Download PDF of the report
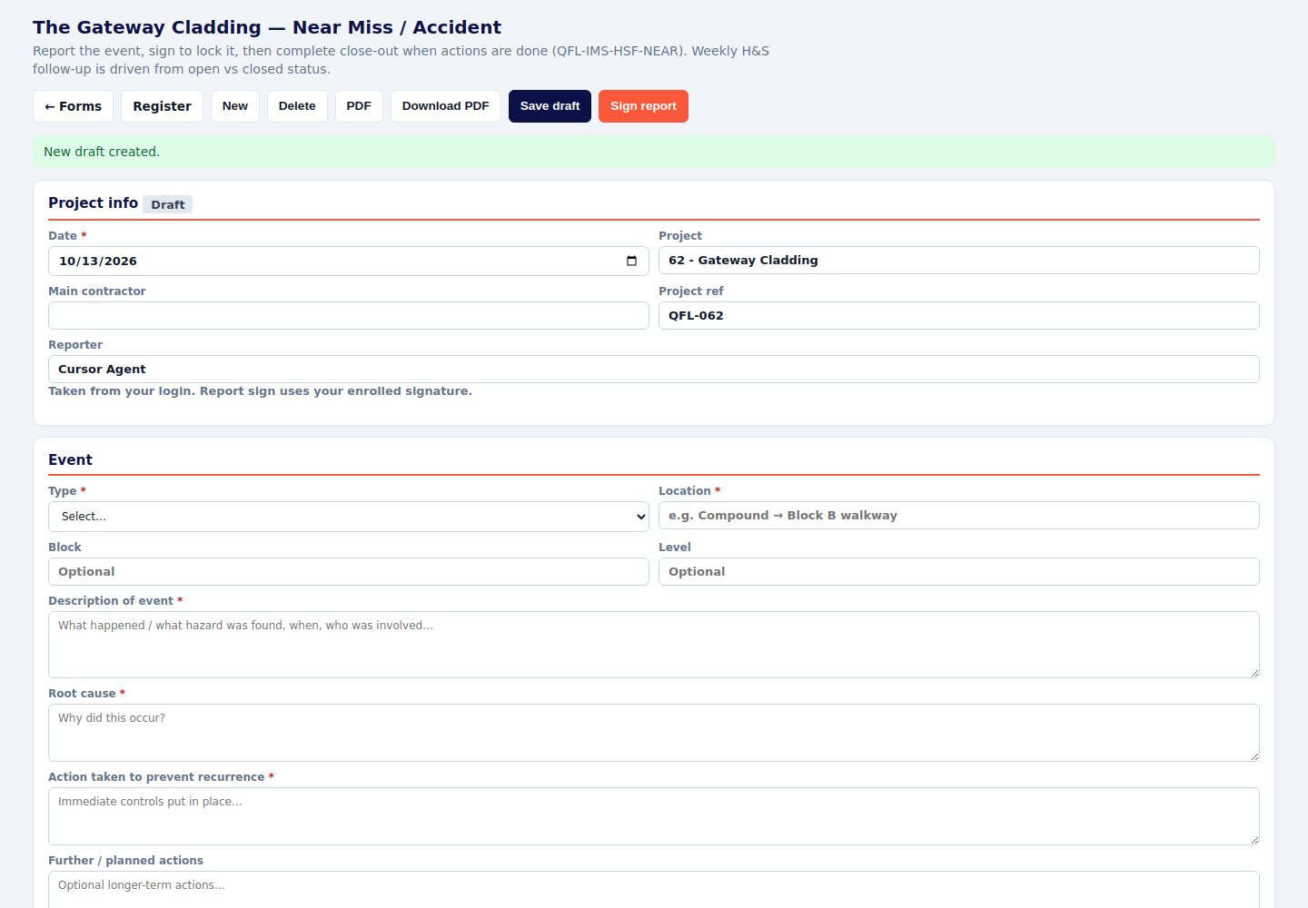This screenshot has height=908, width=1308. (446, 106)
